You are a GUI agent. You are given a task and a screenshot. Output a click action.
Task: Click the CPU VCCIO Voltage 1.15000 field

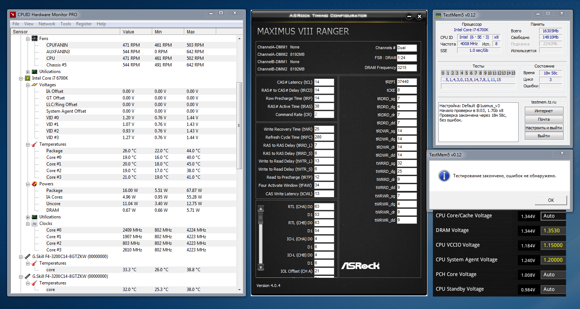(553, 246)
